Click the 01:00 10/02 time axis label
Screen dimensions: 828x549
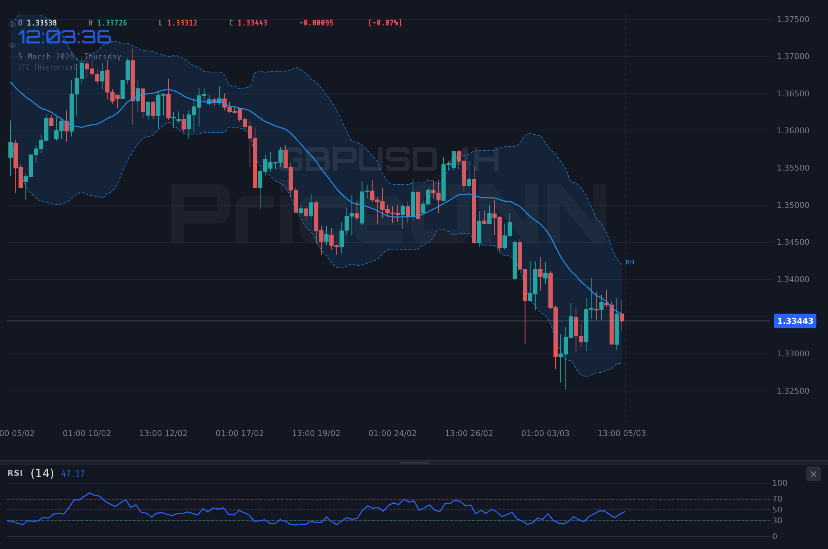click(87, 433)
